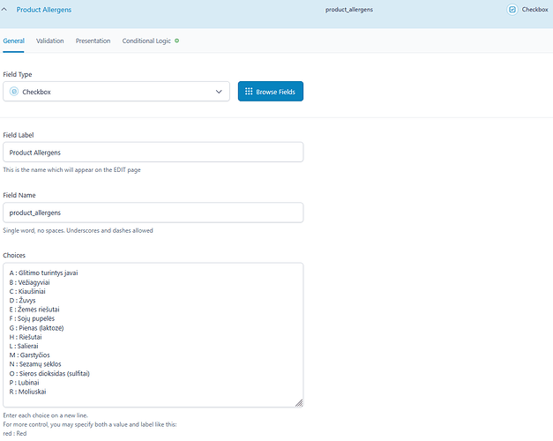Click the 'A : Glitimo turintys javai' choice line
The width and height of the screenshot is (553, 441).
44,273
